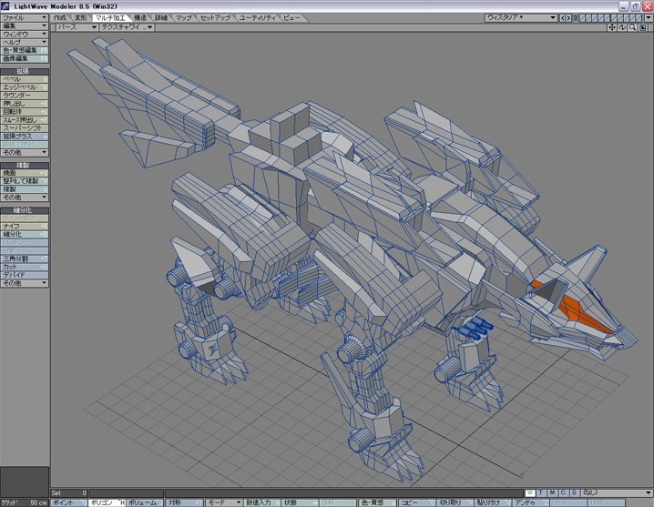
Task: Switch to the 構造 tab
Action: (x=140, y=18)
